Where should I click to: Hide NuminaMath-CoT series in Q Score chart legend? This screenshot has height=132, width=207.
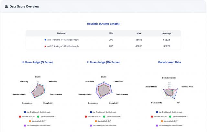(x=37, y=121)
